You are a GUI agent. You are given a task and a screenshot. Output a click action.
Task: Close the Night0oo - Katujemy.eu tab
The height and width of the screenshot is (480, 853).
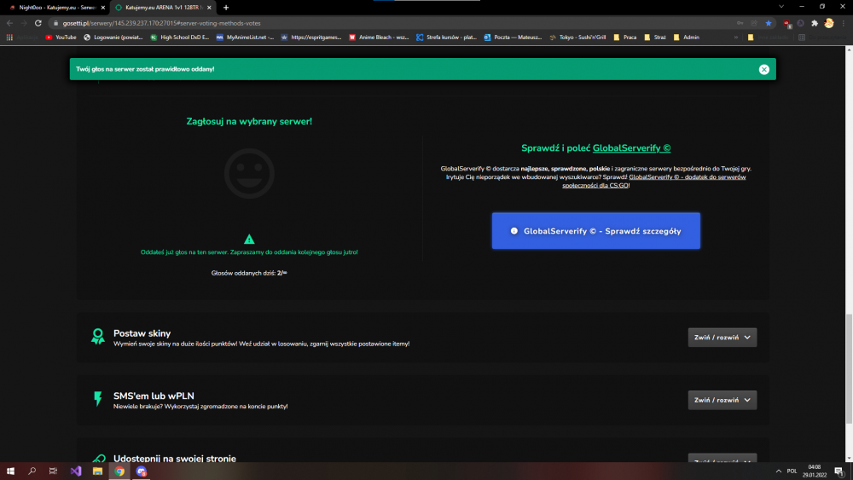pyautogui.click(x=103, y=8)
